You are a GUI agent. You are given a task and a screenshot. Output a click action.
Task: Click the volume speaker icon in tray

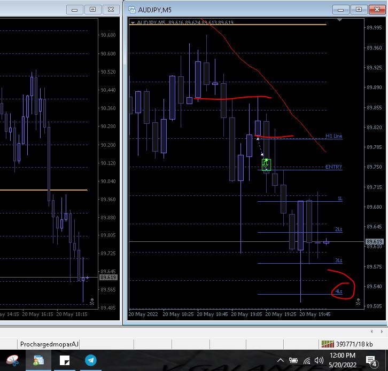pyautogui.click(x=319, y=360)
